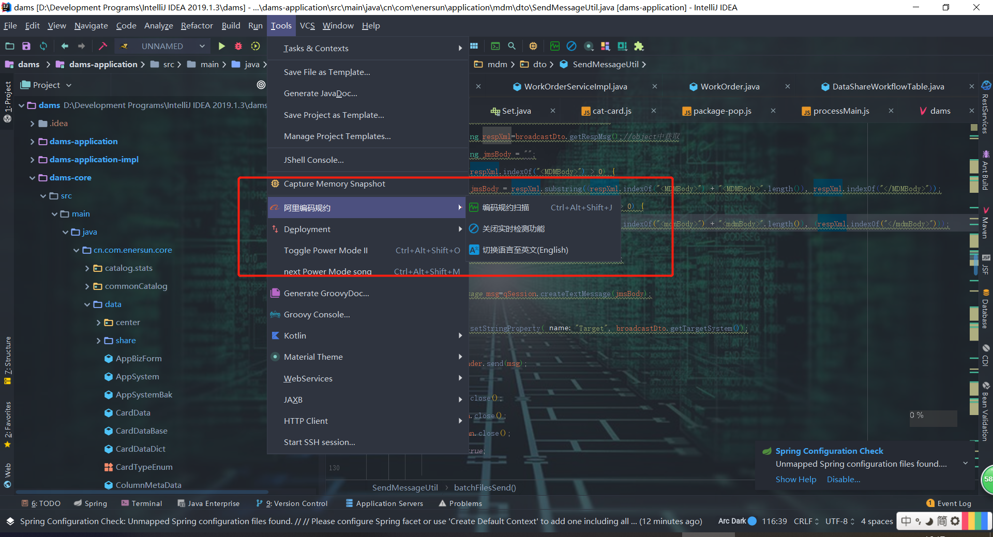Image resolution: width=993 pixels, height=537 pixels.
Task: Open the Problems tool window button
Action: pyautogui.click(x=460, y=503)
